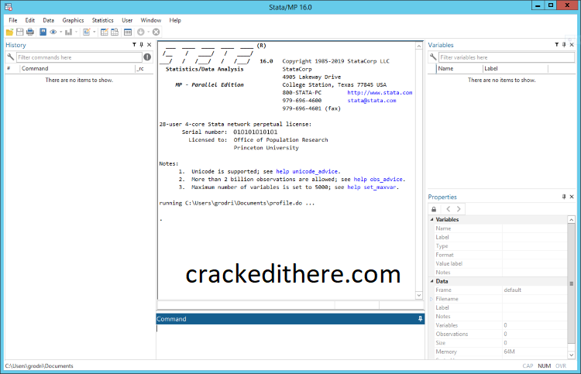Click the http://www.stata.com link
The image size is (581, 374).
(380, 93)
